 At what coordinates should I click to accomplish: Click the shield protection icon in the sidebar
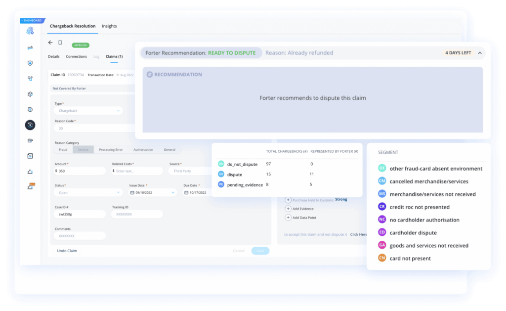[x=30, y=63]
